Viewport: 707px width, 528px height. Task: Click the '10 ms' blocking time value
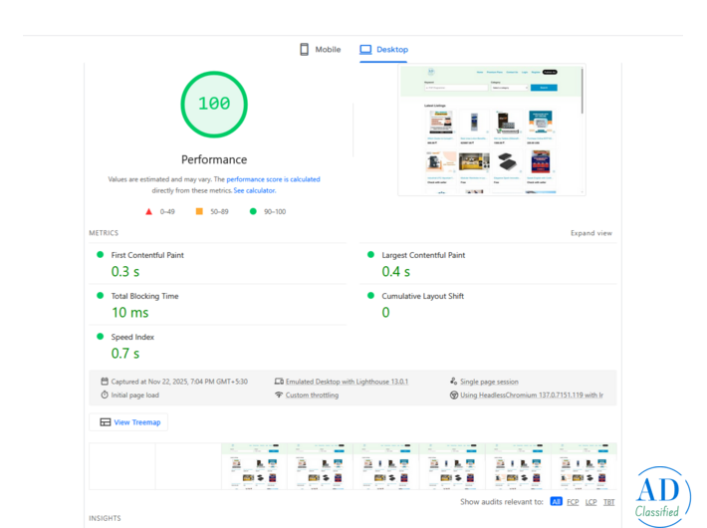click(x=130, y=312)
